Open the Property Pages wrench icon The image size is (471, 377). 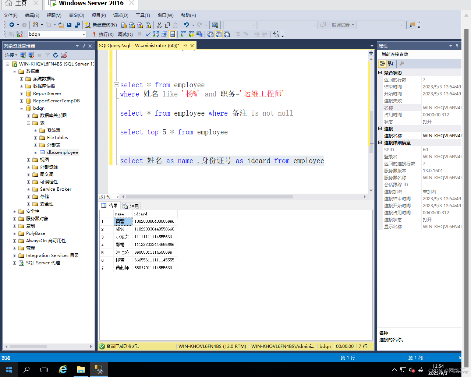click(x=402, y=64)
